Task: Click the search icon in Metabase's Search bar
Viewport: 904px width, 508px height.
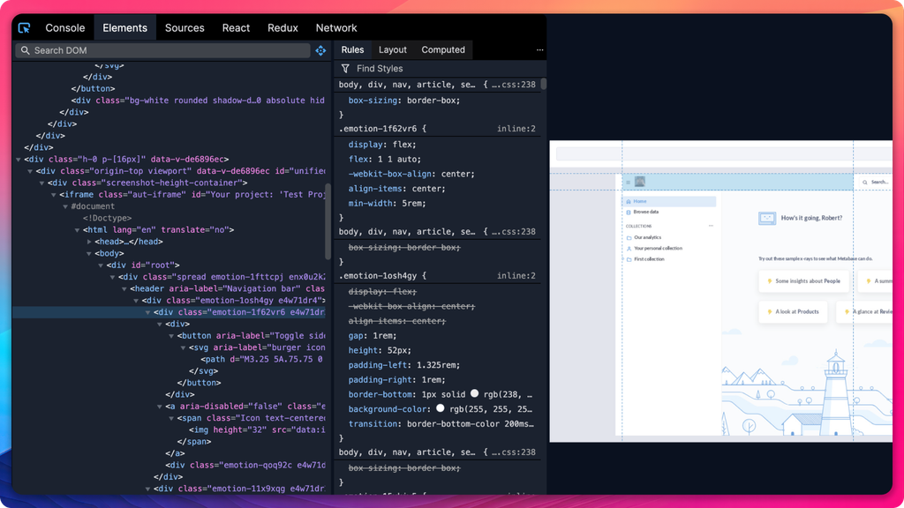Action: click(865, 182)
